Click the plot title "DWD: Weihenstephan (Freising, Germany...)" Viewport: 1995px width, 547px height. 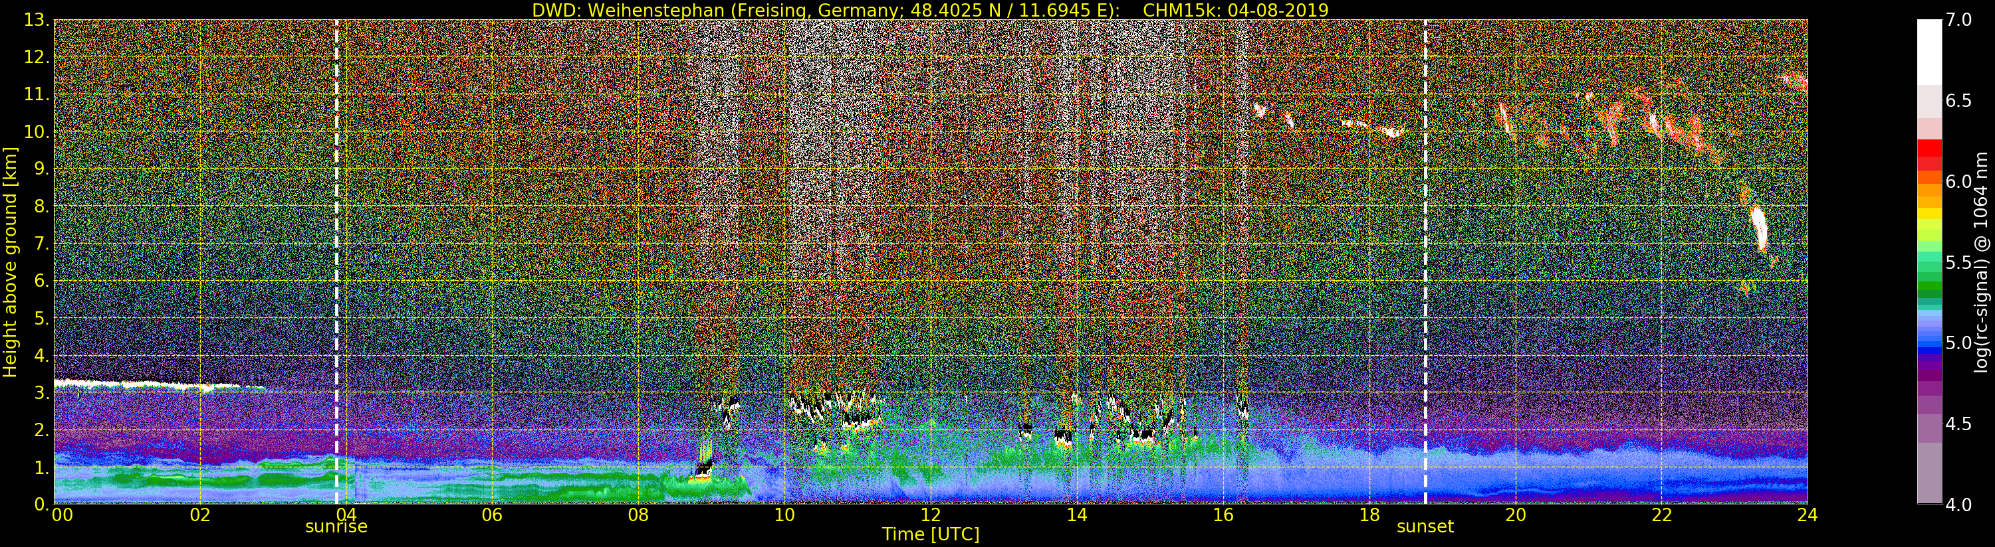coord(930,10)
